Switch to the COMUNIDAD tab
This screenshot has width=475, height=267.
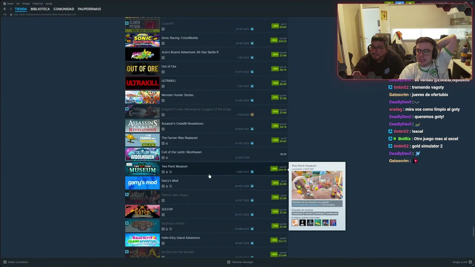[x=64, y=9]
